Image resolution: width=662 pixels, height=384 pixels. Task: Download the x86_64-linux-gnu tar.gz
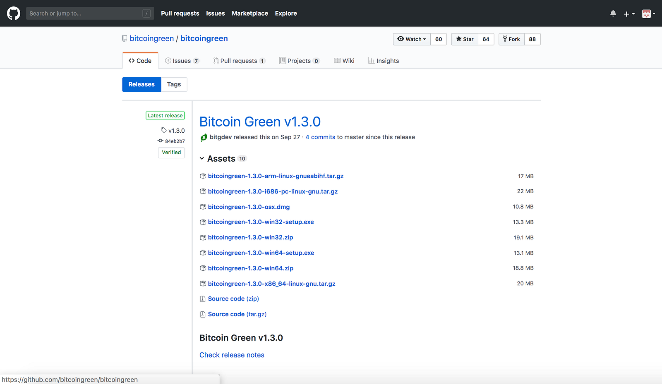click(271, 284)
